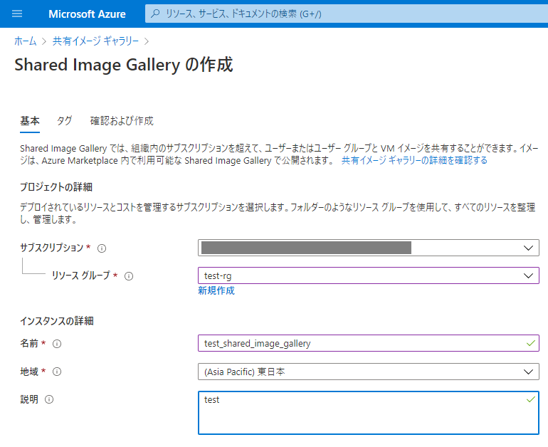
Task: Switch to the タグ tab
Action: [64, 121]
